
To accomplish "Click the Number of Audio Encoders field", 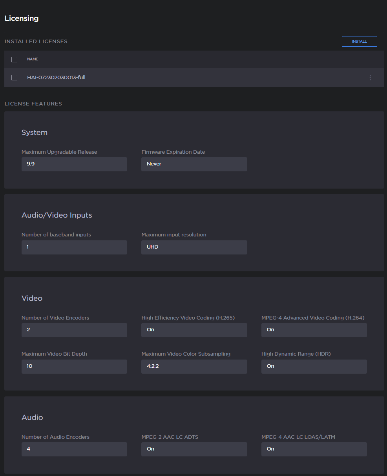I will tap(74, 449).
